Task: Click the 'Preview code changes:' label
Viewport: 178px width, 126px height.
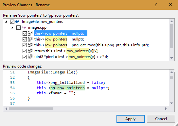Action: coord(23,66)
